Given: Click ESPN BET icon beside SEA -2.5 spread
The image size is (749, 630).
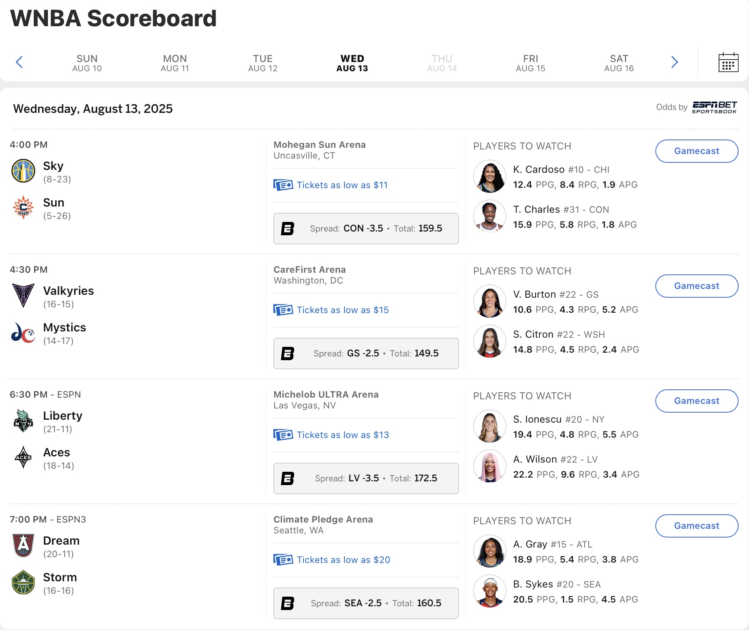Looking at the screenshot, I should (288, 603).
